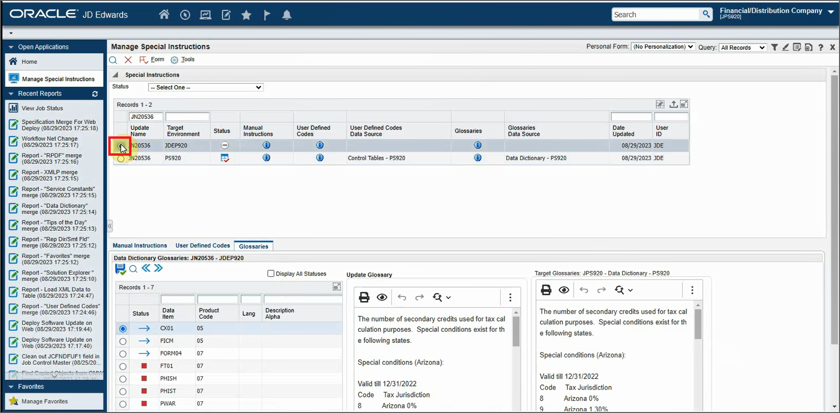Open the favorites star icon in header
Screen dimensions: 840x413
pos(246,15)
